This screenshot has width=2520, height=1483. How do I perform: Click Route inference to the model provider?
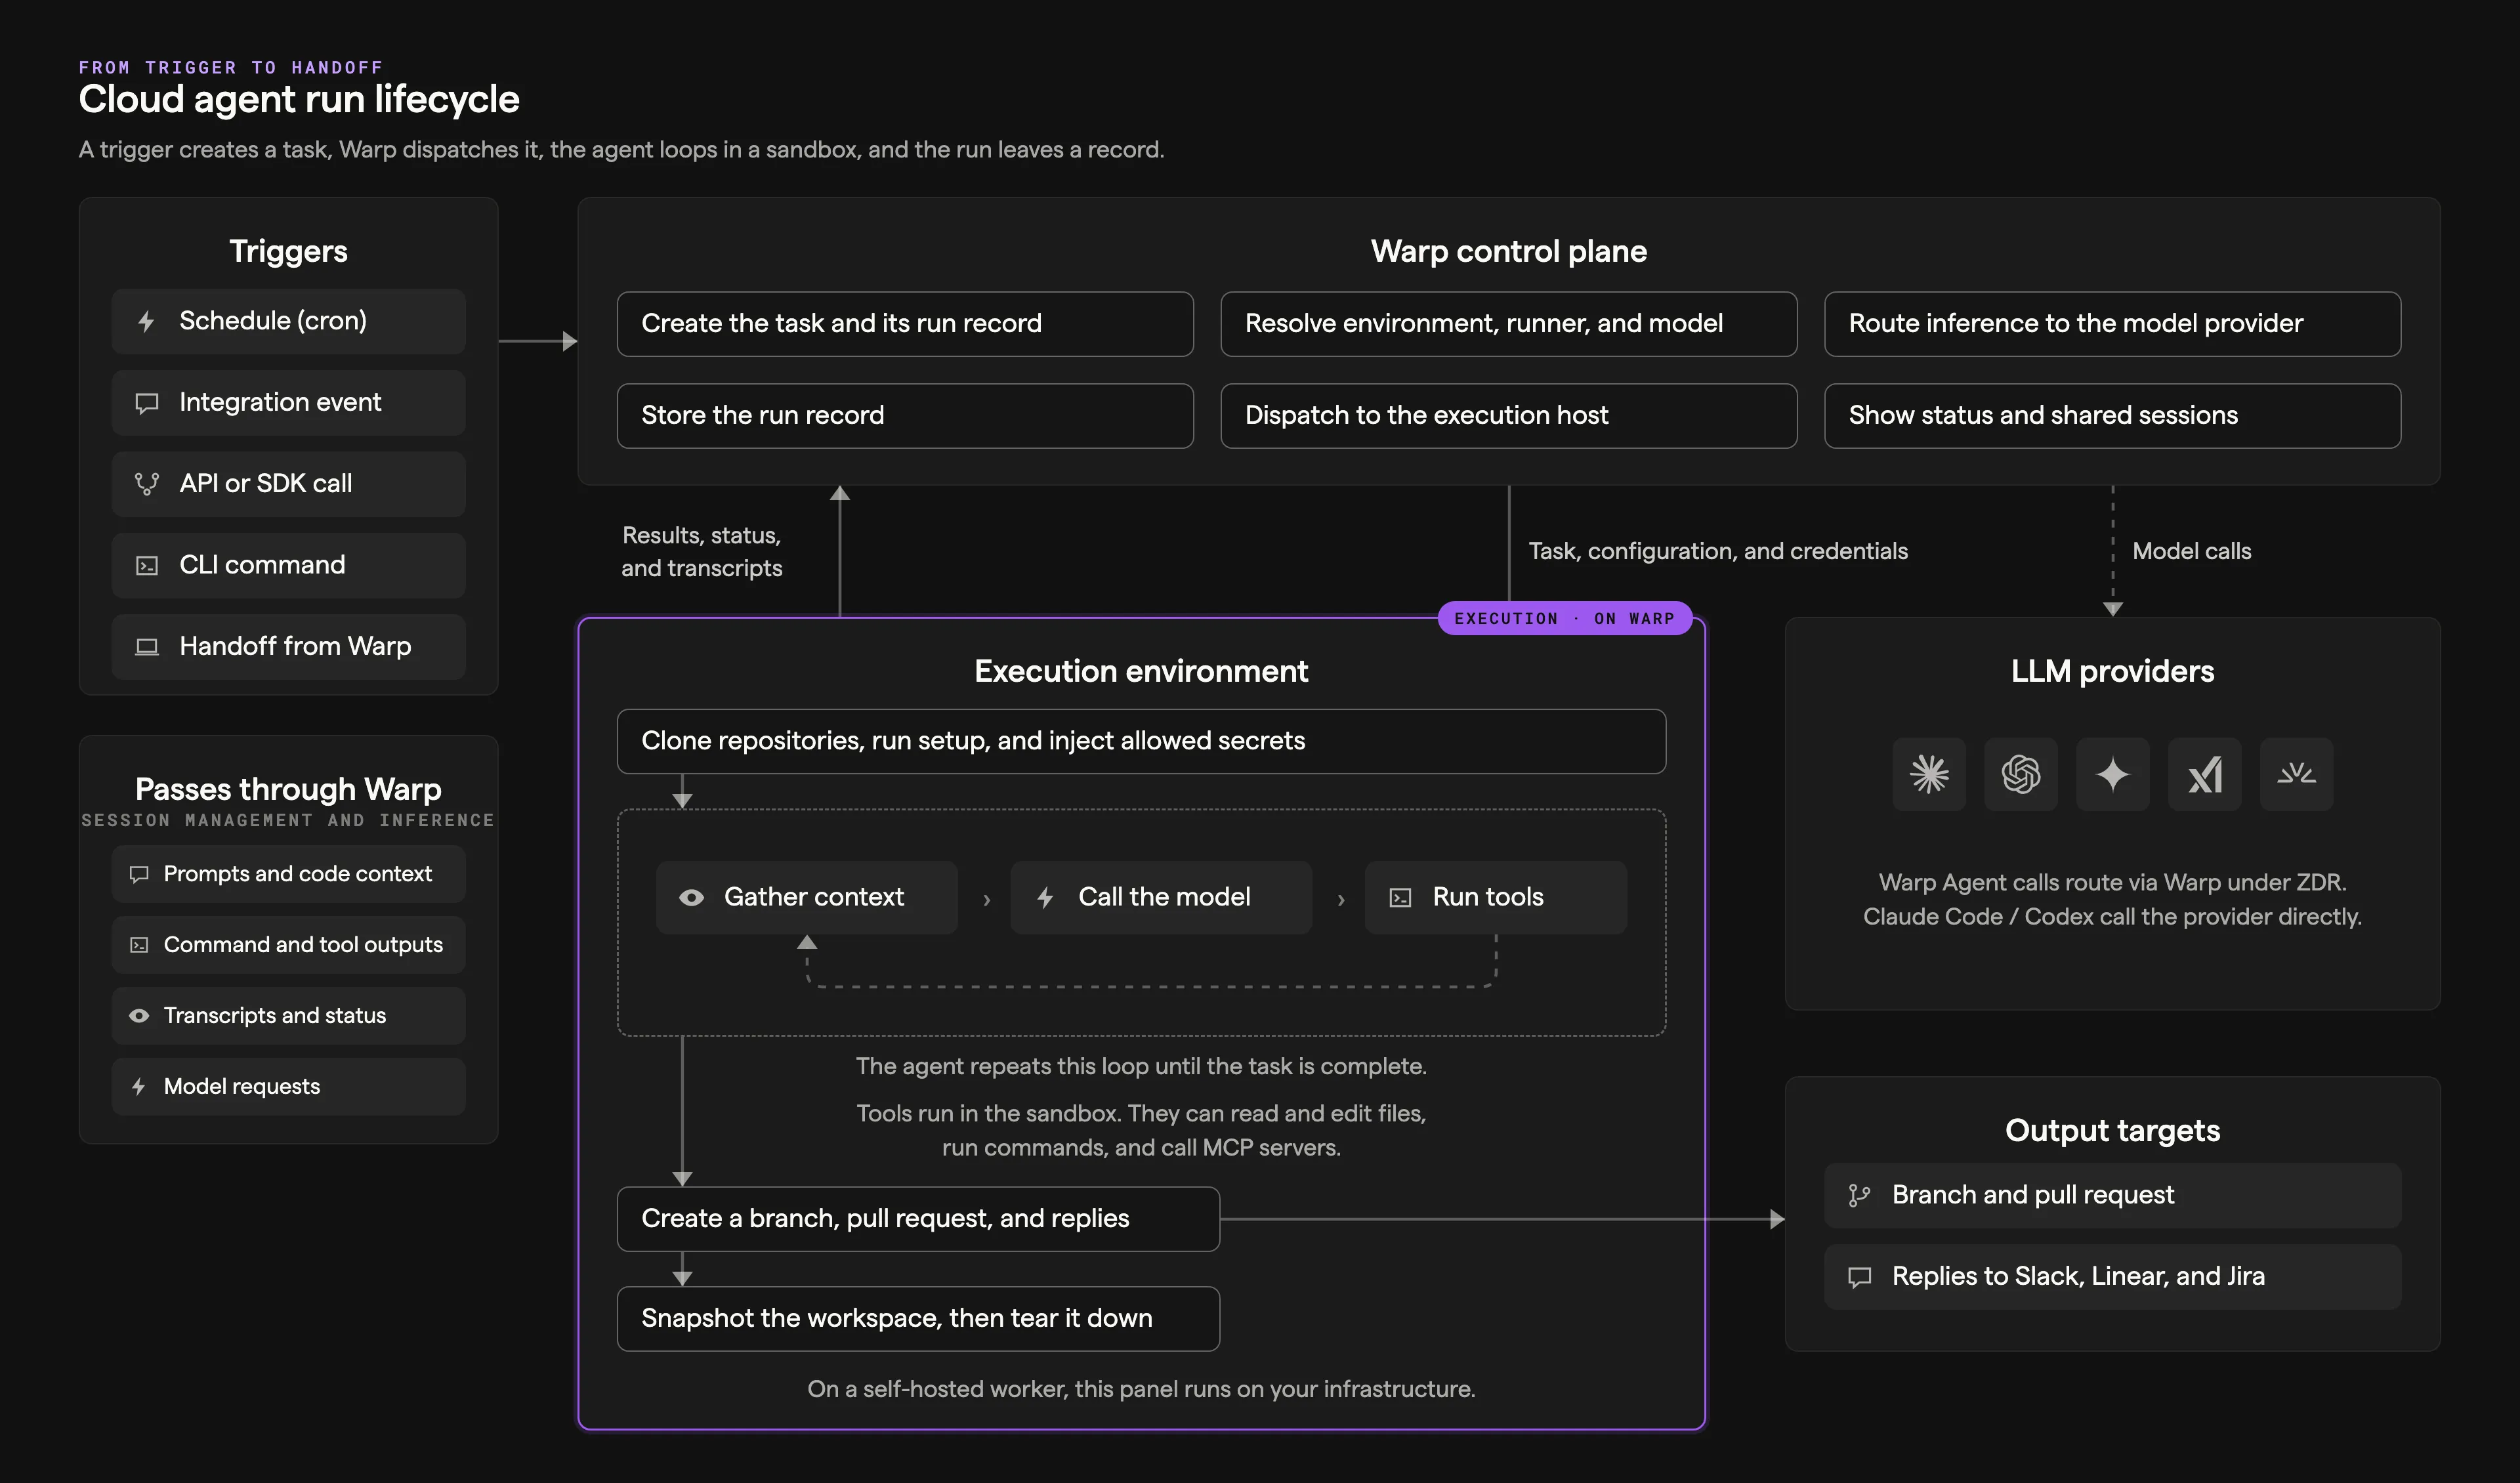2113,324
